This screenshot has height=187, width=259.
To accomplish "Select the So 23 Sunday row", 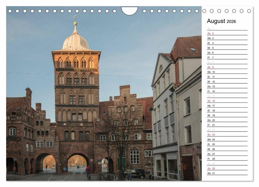I will tap(227, 134).
